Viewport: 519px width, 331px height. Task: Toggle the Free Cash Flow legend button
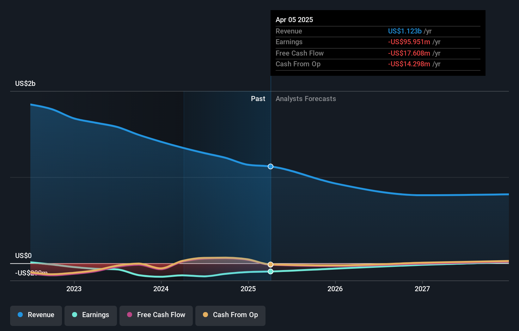click(156, 316)
